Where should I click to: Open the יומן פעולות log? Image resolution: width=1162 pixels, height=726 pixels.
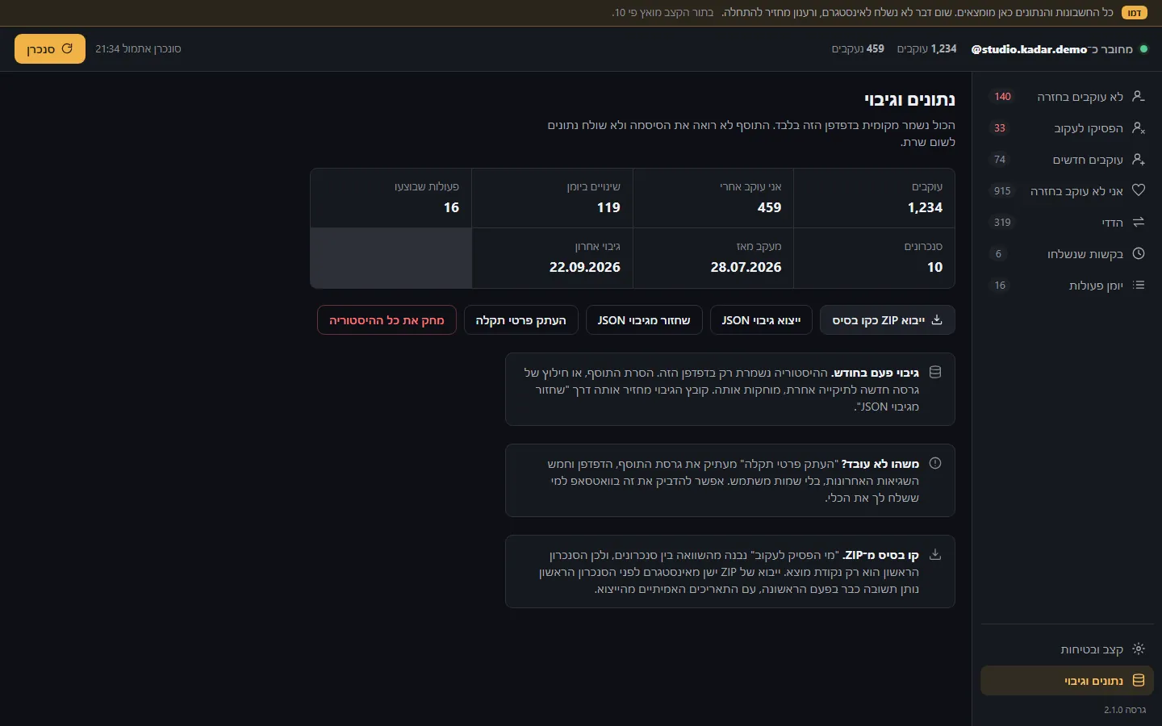click(1067, 286)
